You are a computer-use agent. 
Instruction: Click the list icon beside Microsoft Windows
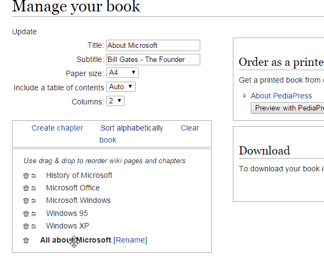[x=34, y=201]
